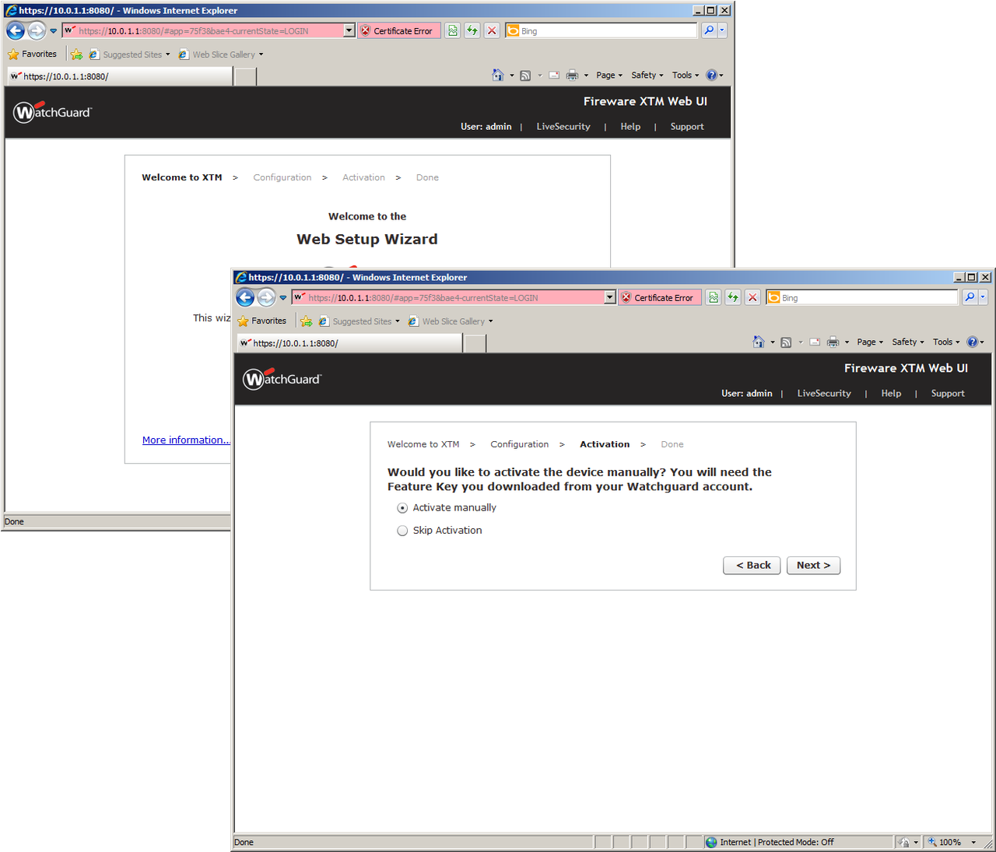Open Suggested Sites in the front window

pos(359,321)
